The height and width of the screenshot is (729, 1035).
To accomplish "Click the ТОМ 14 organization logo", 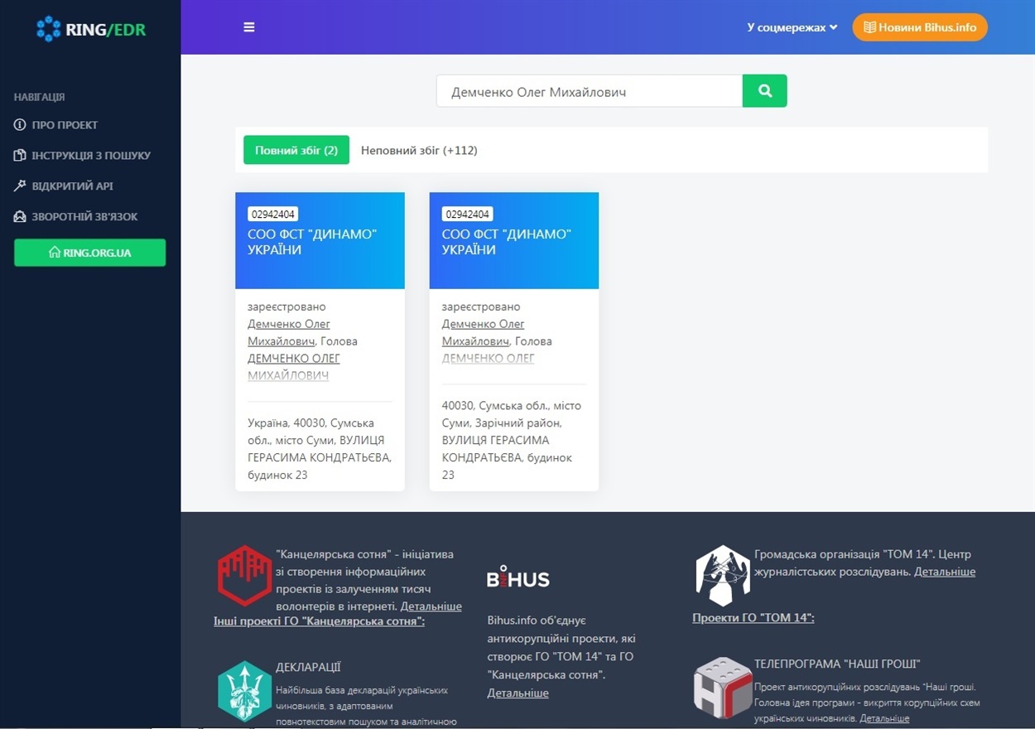I will pos(723,575).
